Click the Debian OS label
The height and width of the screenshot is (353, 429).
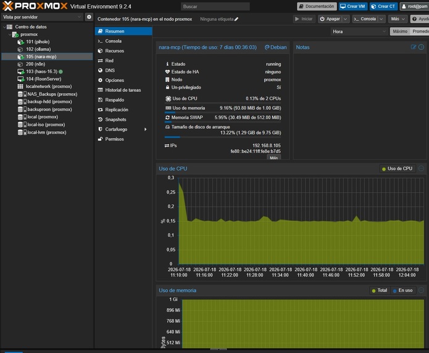275,47
